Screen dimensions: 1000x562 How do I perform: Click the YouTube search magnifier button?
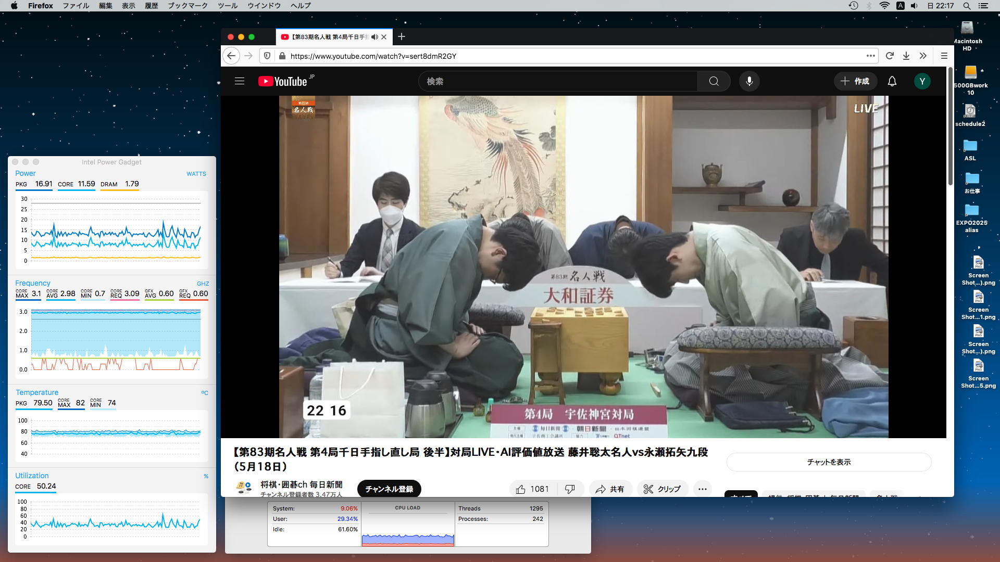point(714,81)
